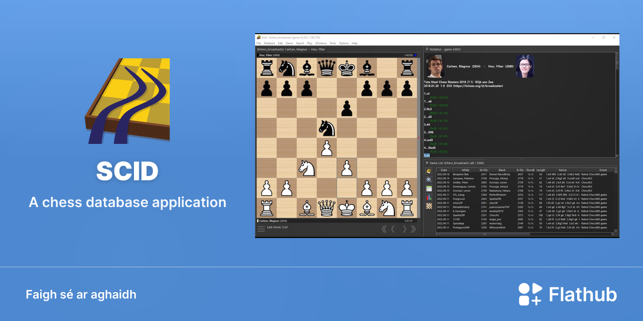Image resolution: width=643 pixels, height=321 pixels.
Task: Step forward one move
Action: tap(404, 229)
